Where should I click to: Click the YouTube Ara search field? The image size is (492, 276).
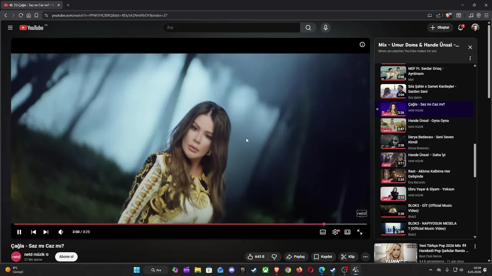coord(232,28)
